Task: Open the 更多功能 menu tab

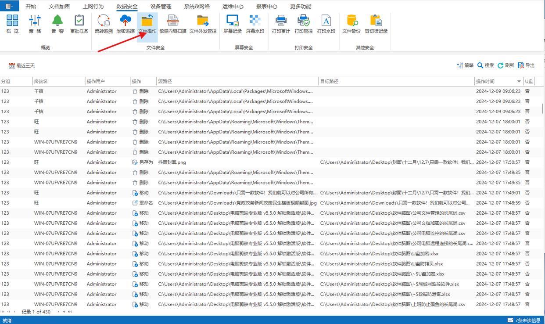Action: pos(301,6)
